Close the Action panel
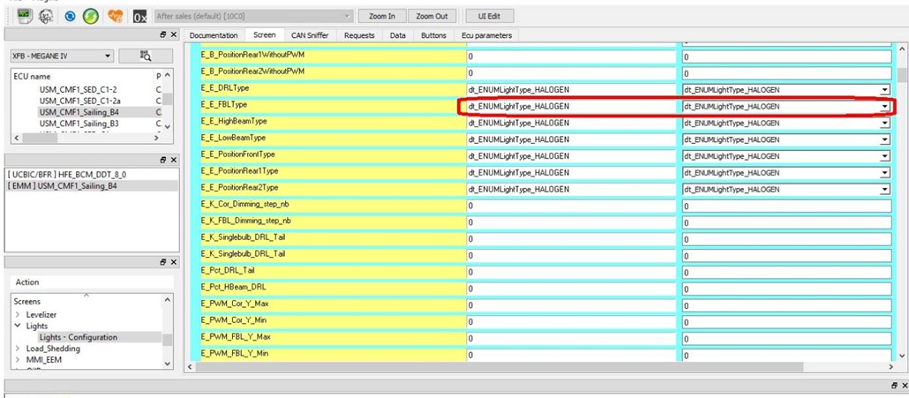 pos(174,262)
